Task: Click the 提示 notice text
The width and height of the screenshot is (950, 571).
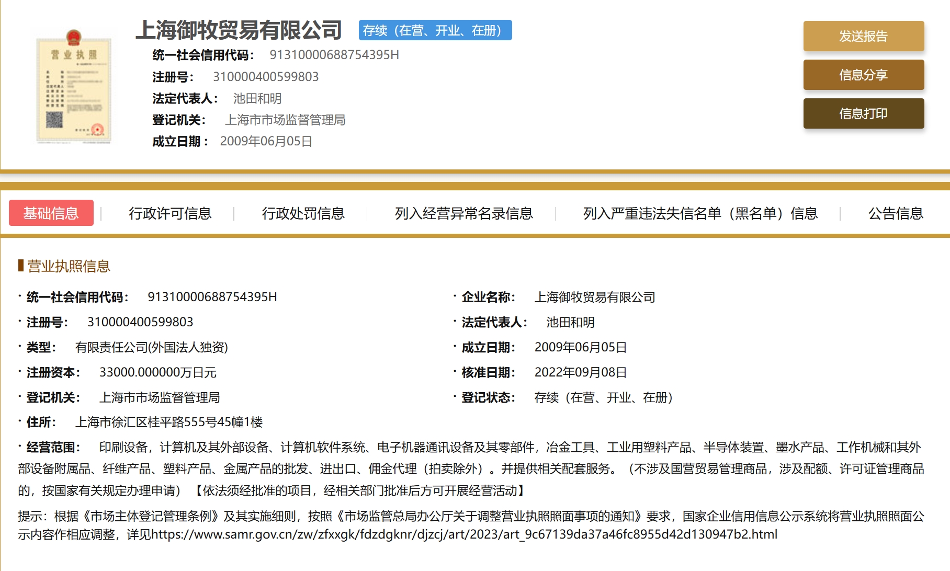Action: [471, 526]
